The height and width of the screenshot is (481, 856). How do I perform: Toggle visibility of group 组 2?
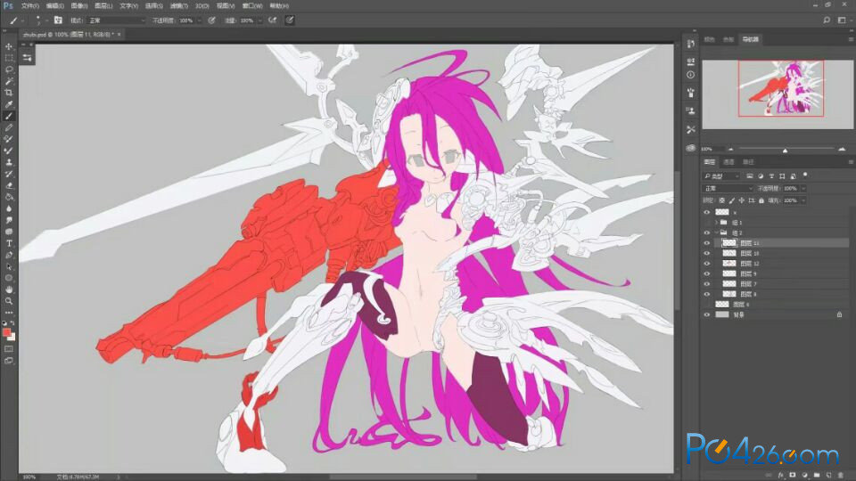coord(707,232)
